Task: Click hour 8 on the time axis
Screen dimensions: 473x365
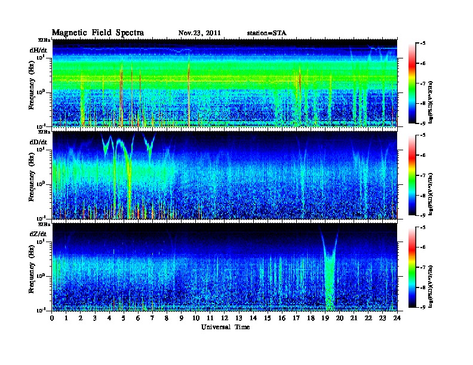Action: tap(167, 318)
